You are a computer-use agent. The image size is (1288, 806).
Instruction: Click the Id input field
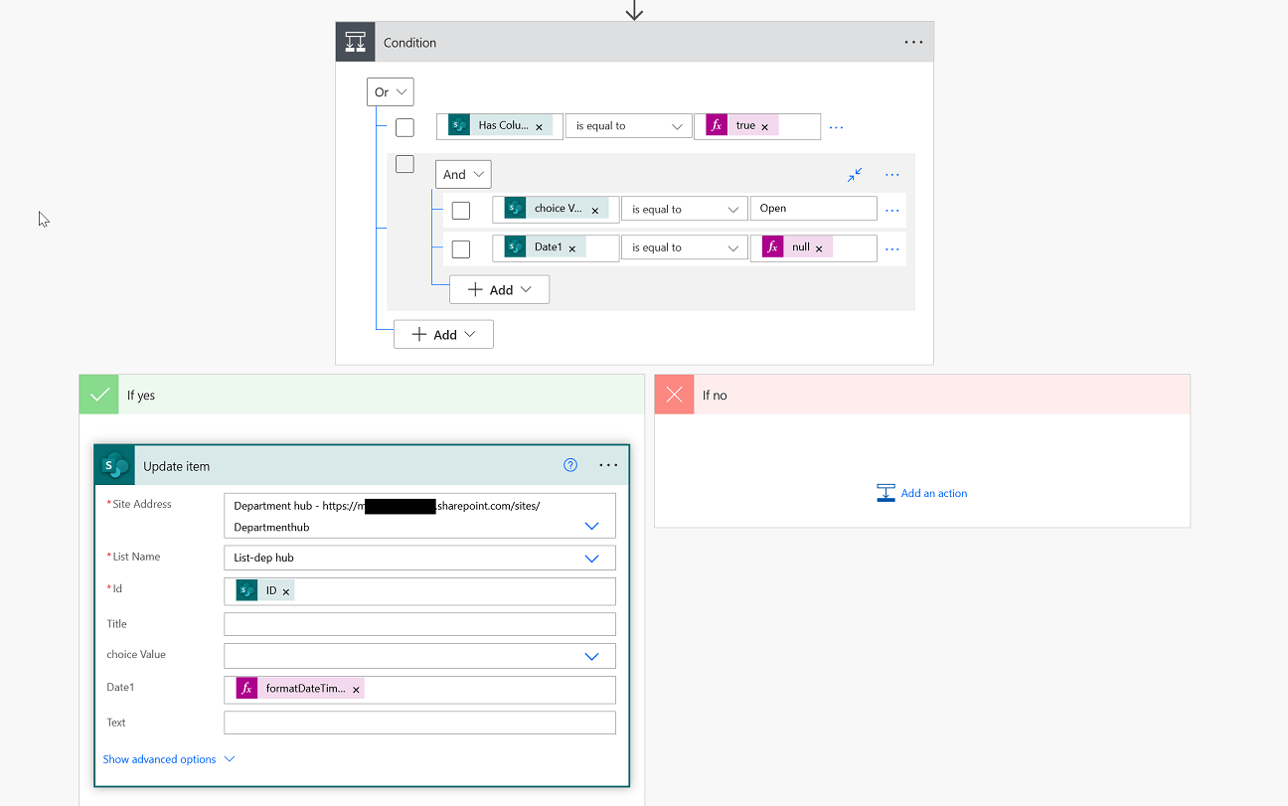419,591
